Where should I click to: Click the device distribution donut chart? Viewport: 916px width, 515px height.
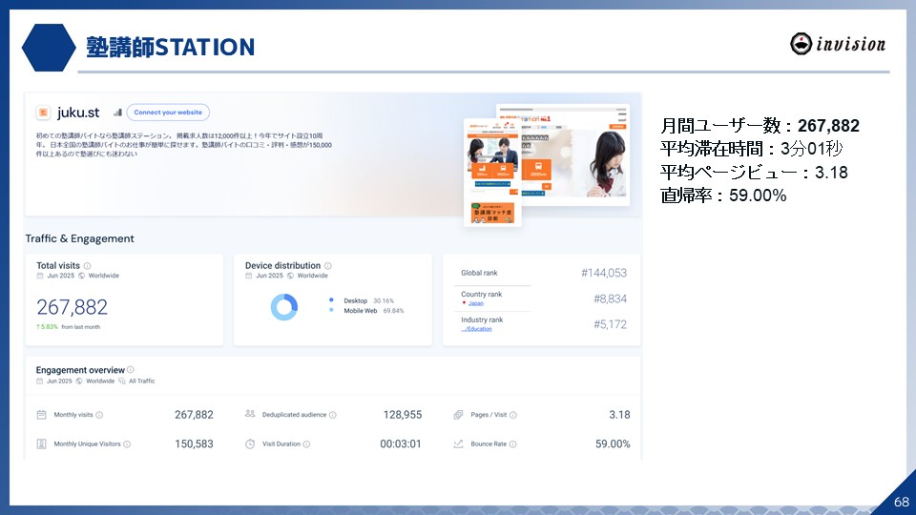284,306
